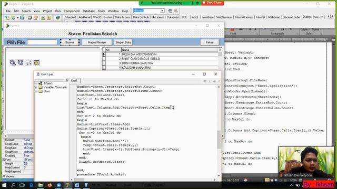Launch Microsoft Edge from the taskbar

click(x=32, y=185)
